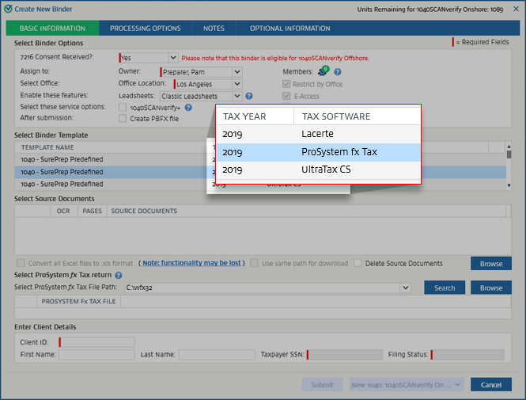Enable the 1040SCANverify+ service option
Screen dimensions: 526x400
(x=122, y=107)
